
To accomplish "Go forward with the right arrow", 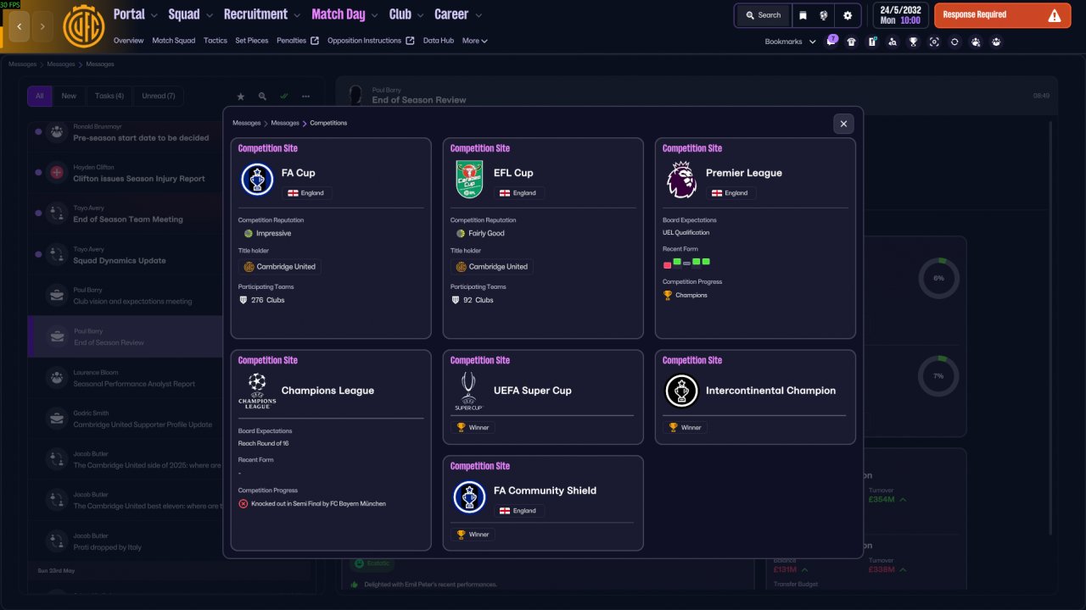I will point(42,26).
